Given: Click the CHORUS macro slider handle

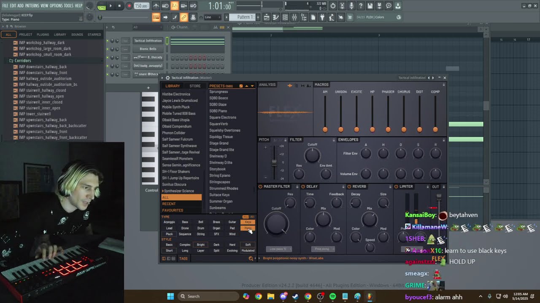Looking at the screenshot, I should tap(404, 129).
